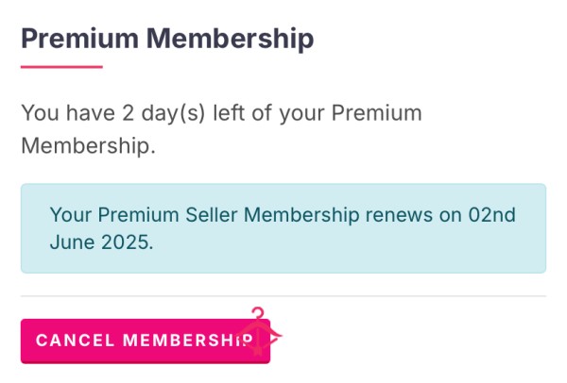Click the "02nd" date text in banner

[x=491, y=215]
